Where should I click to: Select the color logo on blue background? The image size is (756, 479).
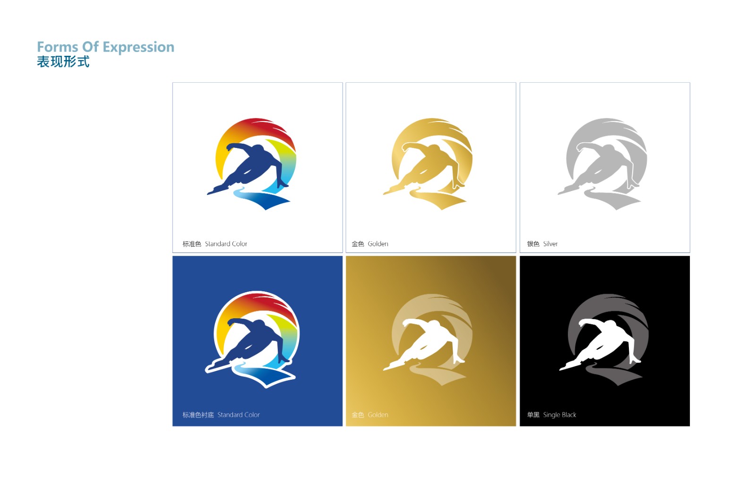click(x=252, y=340)
